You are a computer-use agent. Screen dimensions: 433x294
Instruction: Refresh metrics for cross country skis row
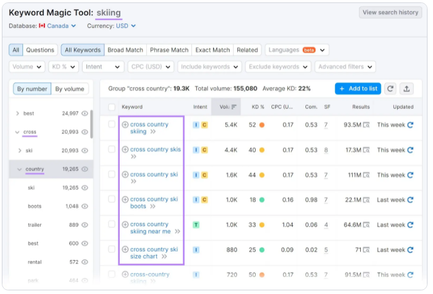pyautogui.click(x=411, y=150)
